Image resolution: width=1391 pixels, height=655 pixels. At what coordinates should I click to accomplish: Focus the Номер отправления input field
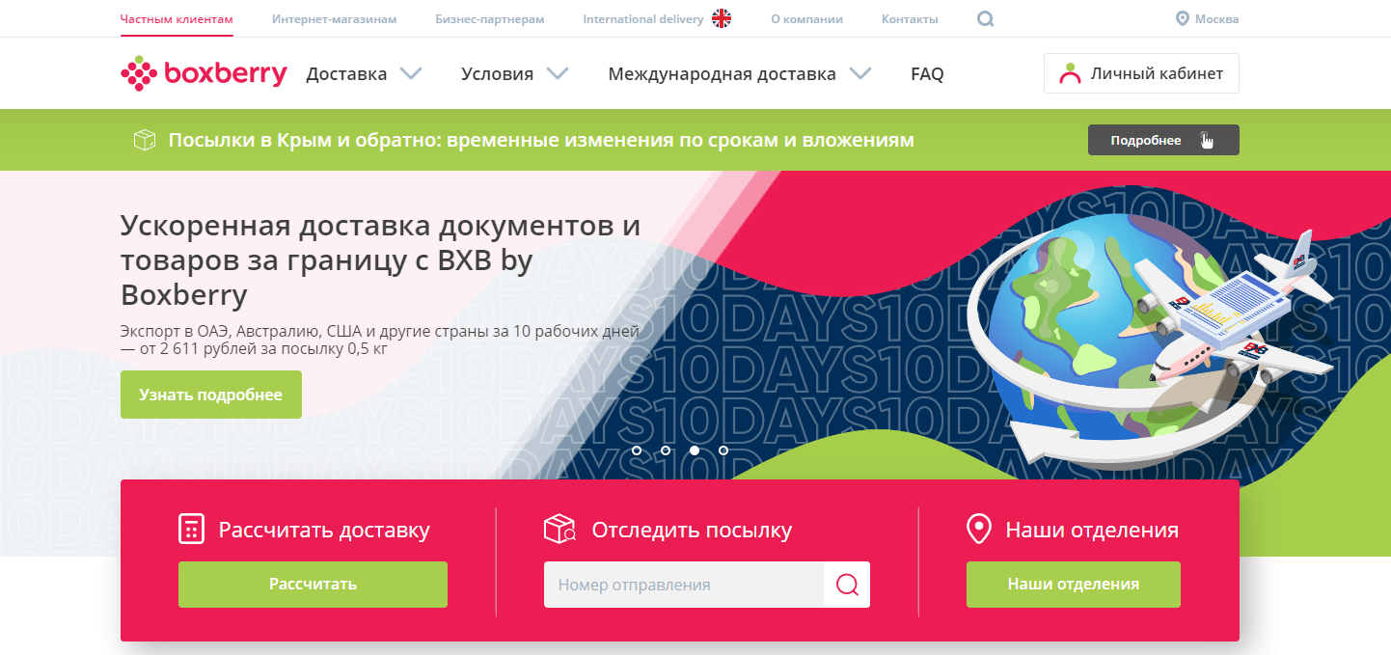[684, 585]
